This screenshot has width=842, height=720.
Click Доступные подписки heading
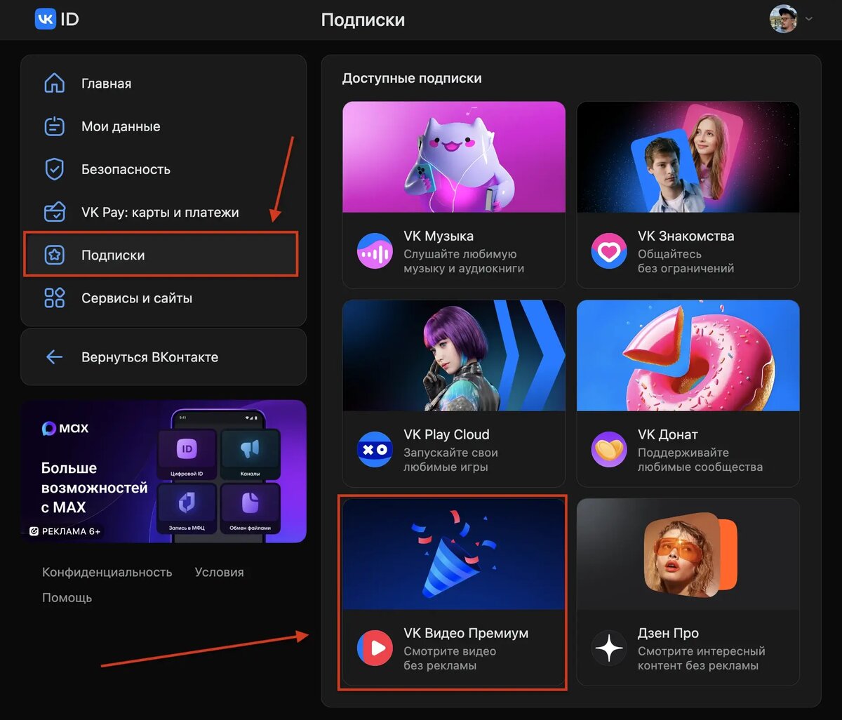[412, 79]
